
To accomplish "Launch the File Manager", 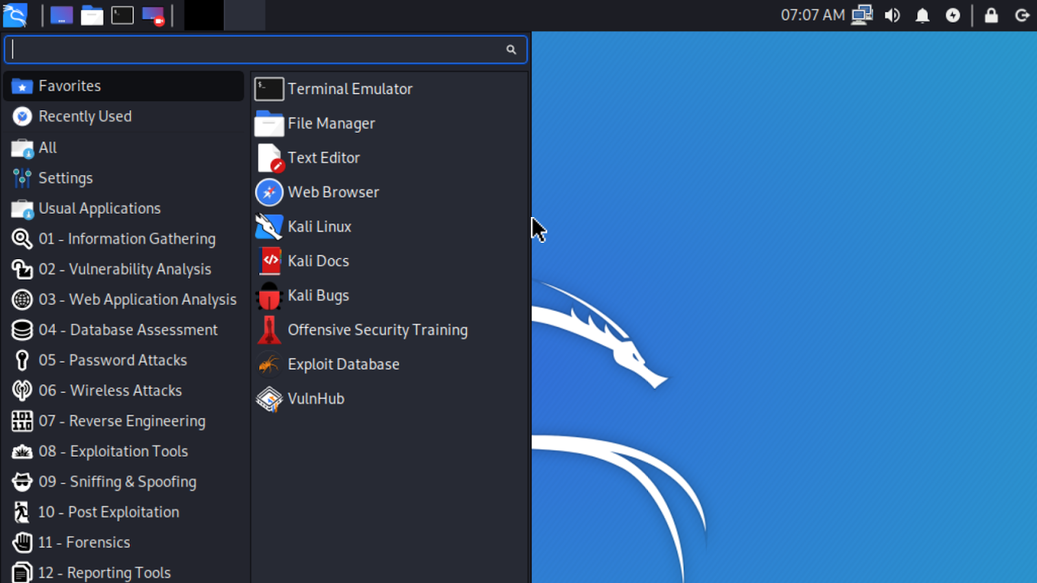I will pyautogui.click(x=331, y=123).
